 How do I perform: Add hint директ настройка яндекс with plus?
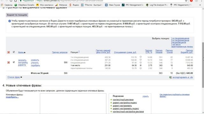click(x=111, y=103)
